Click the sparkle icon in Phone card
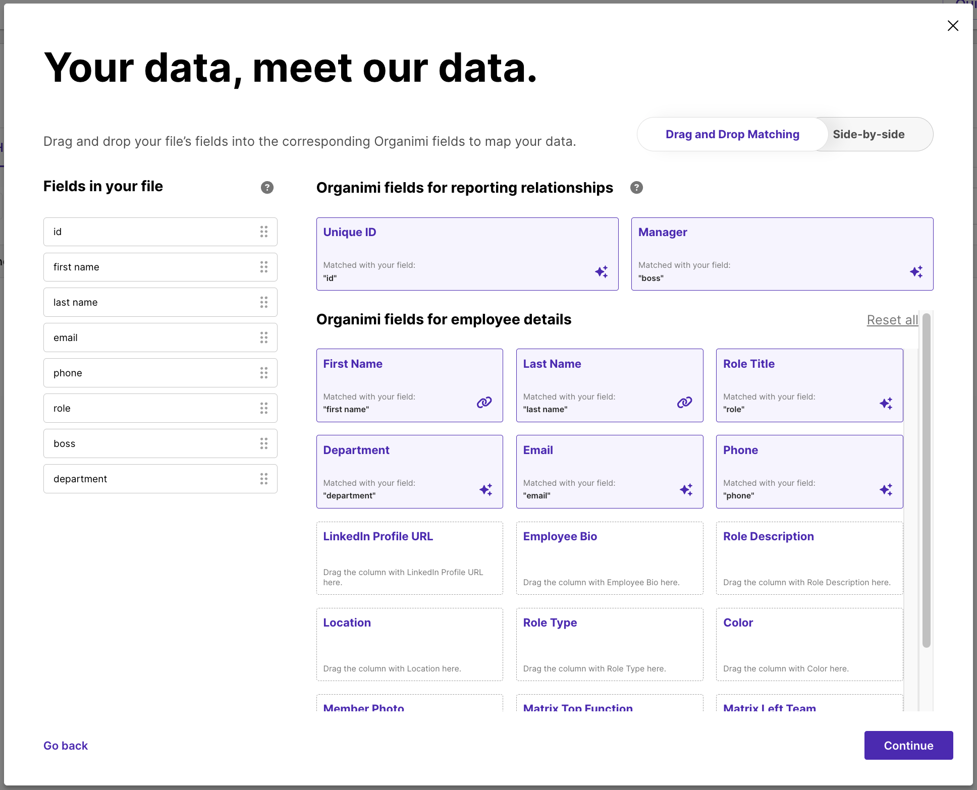The height and width of the screenshot is (790, 977). [x=886, y=489]
